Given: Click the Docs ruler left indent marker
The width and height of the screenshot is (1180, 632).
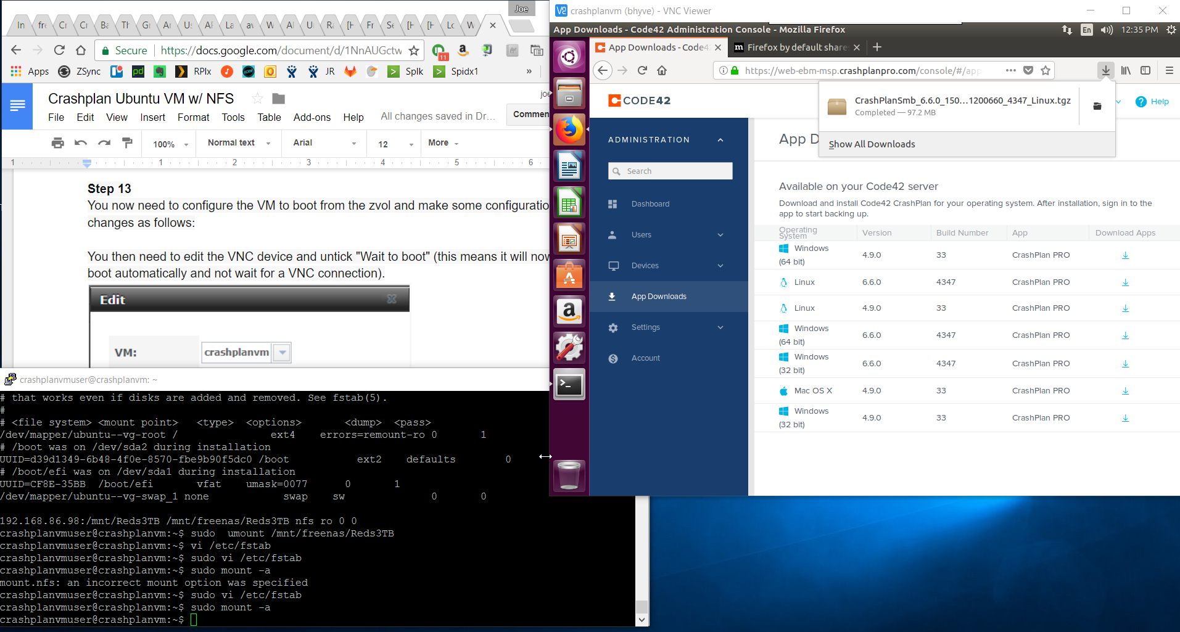Looking at the screenshot, I should pos(87,163).
